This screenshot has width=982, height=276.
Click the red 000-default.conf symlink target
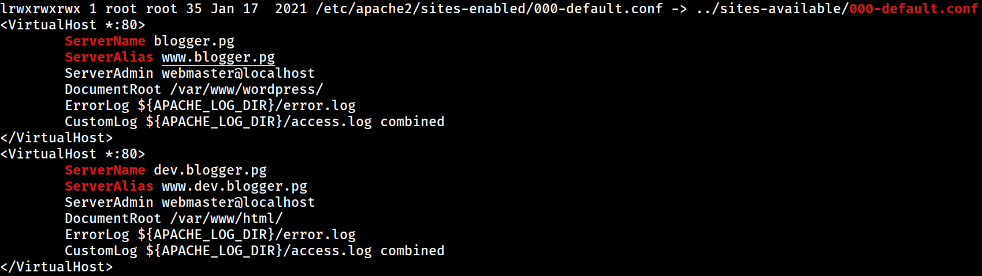pos(914,9)
